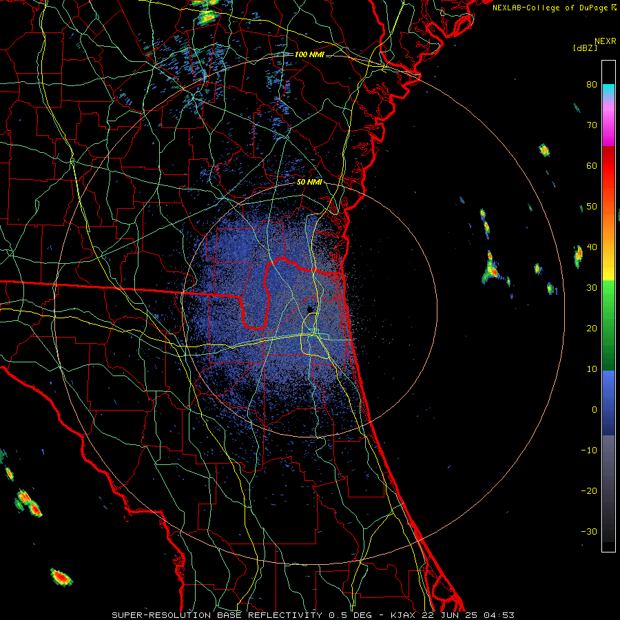Click the 0 value on the dBZ scale
Screen dimensions: 620x620
coord(595,410)
